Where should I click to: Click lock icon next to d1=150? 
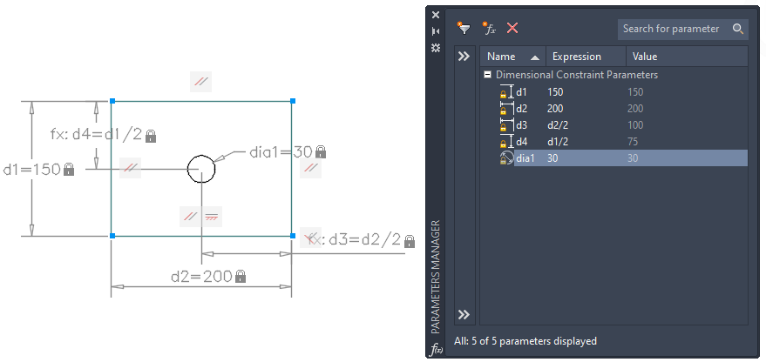(x=69, y=170)
